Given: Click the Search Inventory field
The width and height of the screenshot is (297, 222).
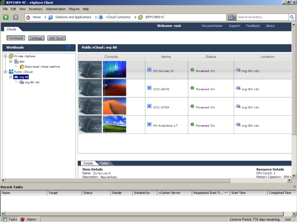Looking at the screenshot, I should (x=262, y=17).
